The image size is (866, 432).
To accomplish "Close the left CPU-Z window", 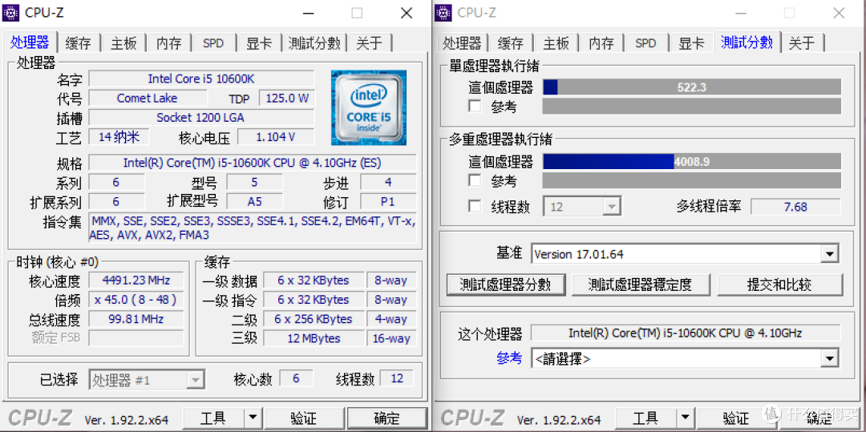I will (406, 13).
